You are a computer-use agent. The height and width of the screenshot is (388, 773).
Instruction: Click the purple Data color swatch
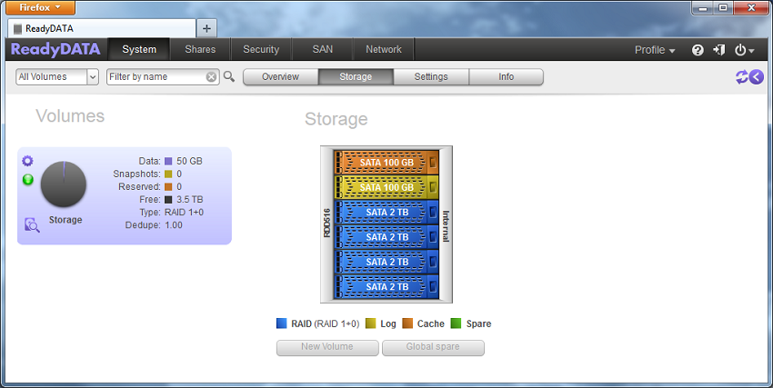point(168,161)
